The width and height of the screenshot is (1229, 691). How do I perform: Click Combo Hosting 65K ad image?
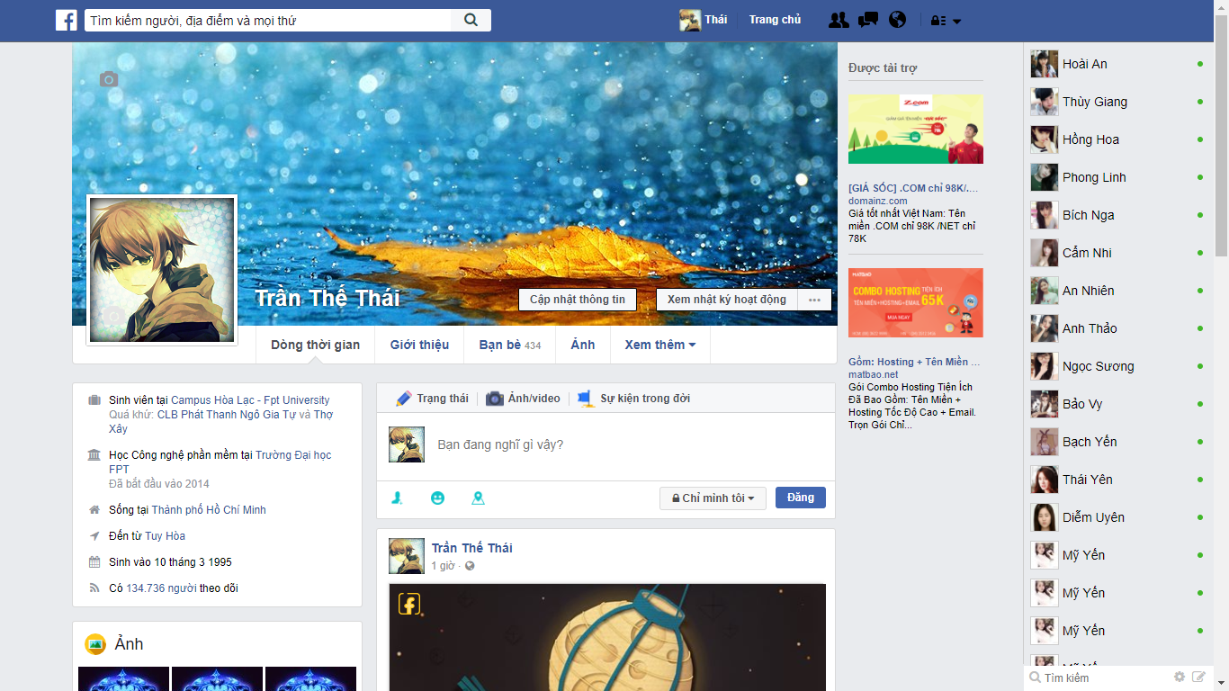click(916, 302)
